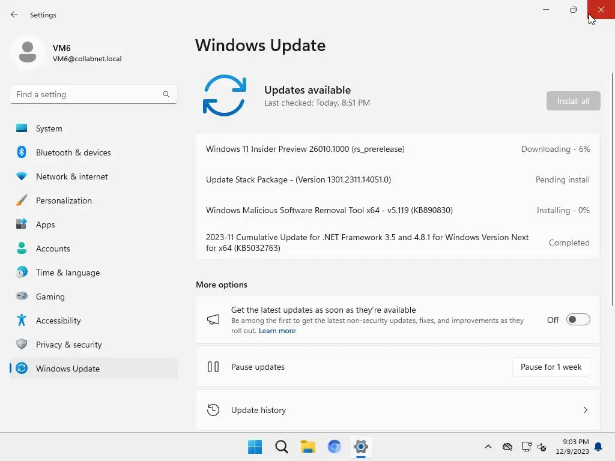Viewport: 615px width, 461px height.
Task: Click the Personalization paintbrush icon
Action: click(x=22, y=200)
